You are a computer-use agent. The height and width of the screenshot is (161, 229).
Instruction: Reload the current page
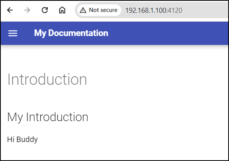(45, 10)
